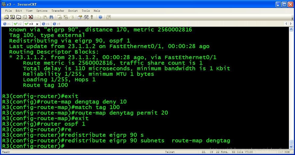Screen dimensions: 295x155
Task: Open the File menu
Action: [x=8, y=11]
